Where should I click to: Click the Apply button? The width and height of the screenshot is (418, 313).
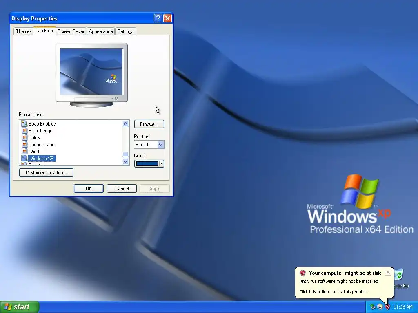(x=155, y=188)
